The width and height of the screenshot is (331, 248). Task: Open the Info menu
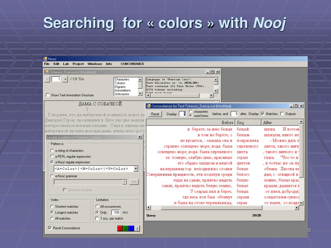point(109,64)
